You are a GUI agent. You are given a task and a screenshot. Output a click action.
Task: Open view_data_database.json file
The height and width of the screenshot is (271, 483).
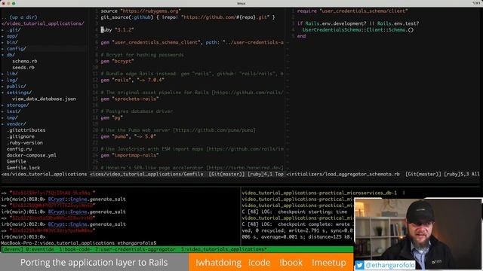44,99
